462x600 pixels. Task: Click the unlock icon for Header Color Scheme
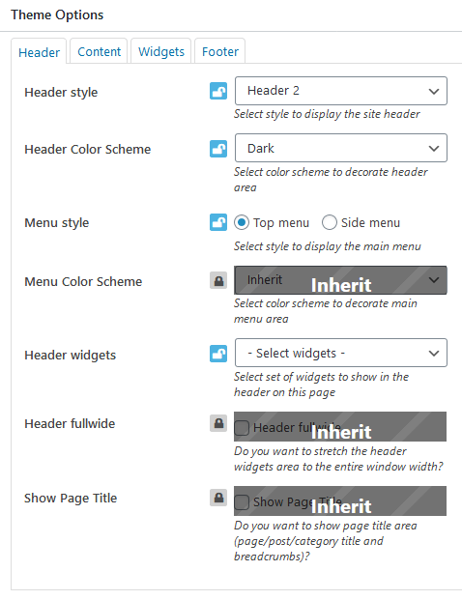click(x=218, y=149)
